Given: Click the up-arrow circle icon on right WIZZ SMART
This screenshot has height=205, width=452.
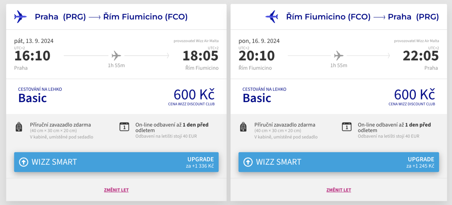Looking at the screenshot, I should click(248, 162).
